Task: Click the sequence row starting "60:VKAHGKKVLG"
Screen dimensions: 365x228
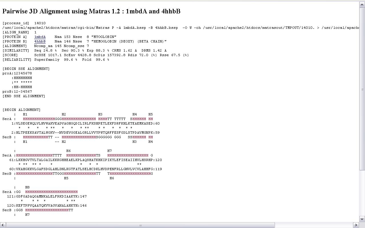Action: tap(86, 169)
